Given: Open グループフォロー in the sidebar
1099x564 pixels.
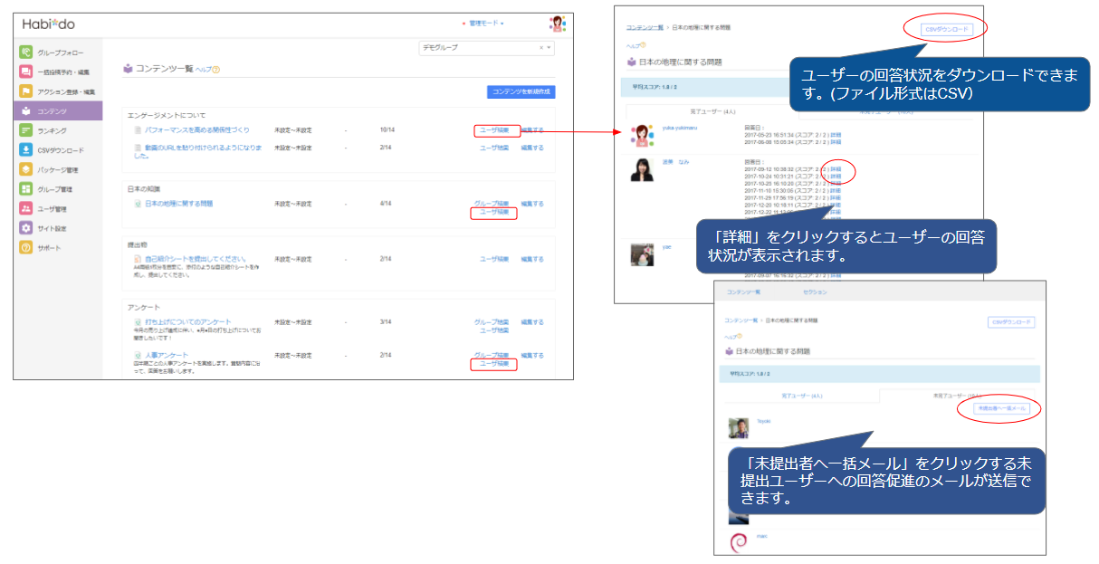Looking at the screenshot, I should point(60,53).
